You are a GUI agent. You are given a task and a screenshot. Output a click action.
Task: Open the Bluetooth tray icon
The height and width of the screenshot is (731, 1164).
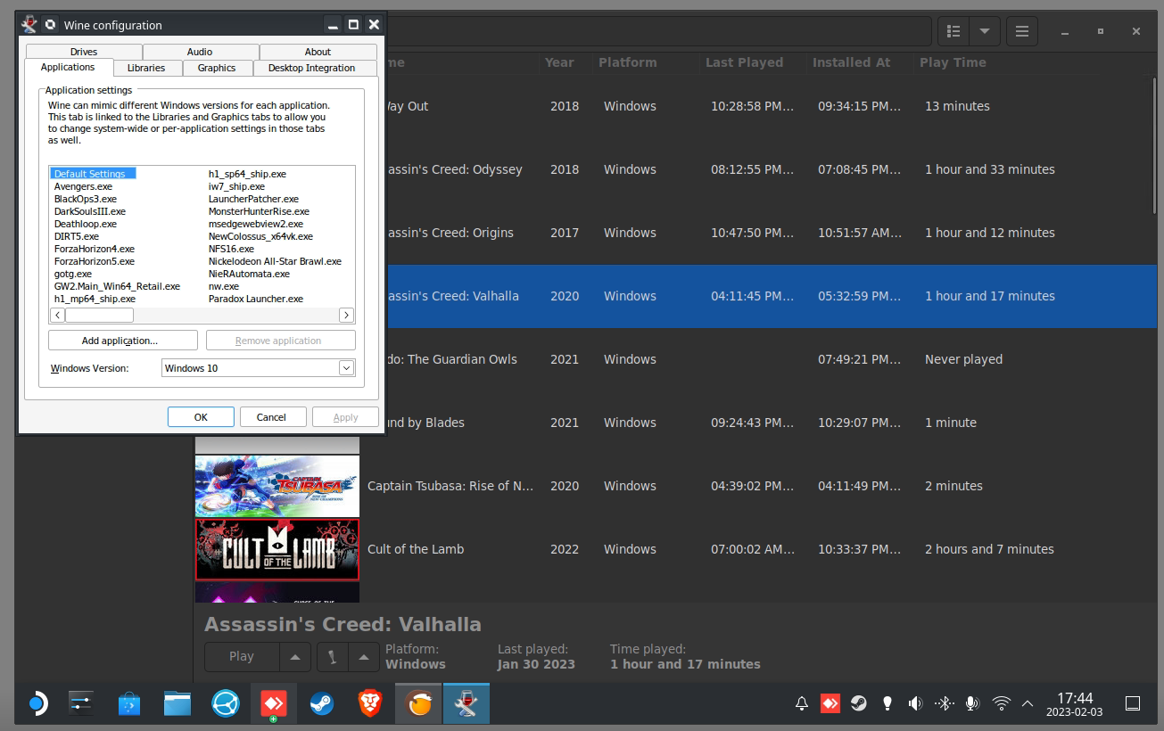(x=944, y=703)
